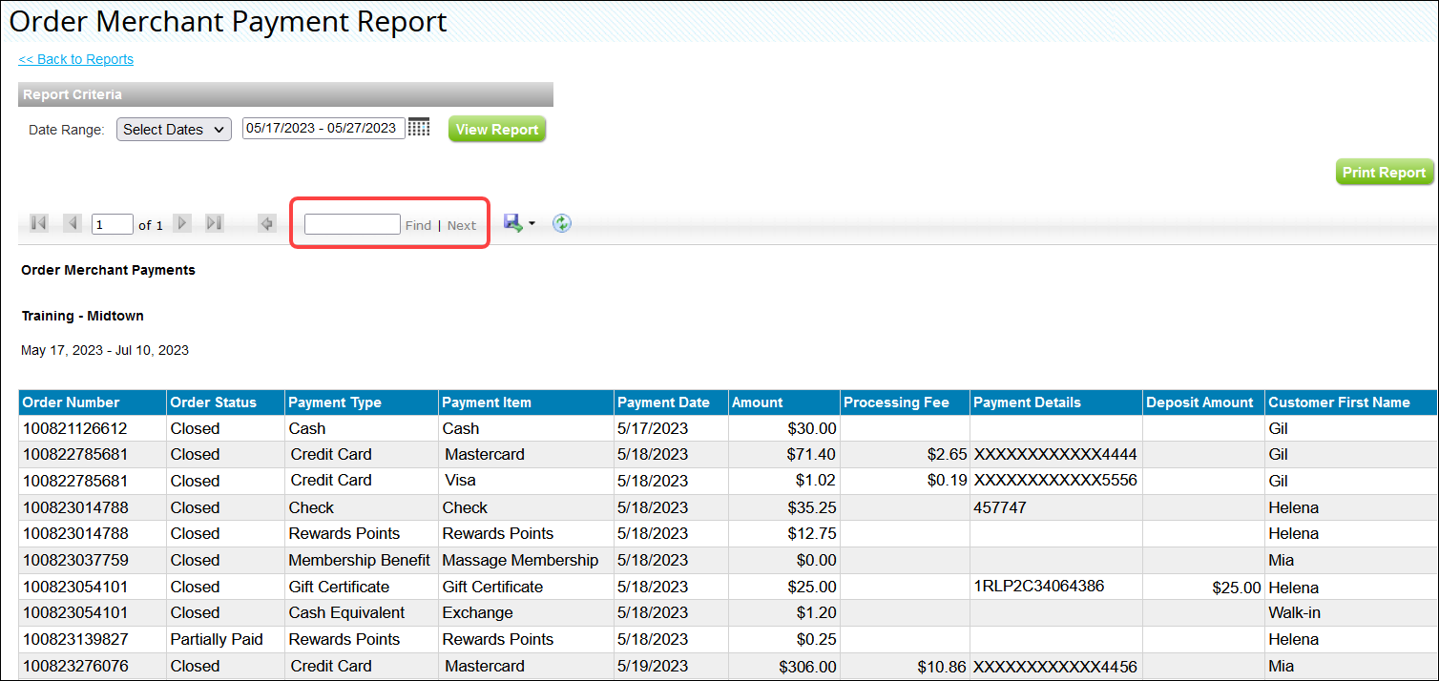
Task: Go to first page of report
Action: pyautogui.click(x=39, y=223)
